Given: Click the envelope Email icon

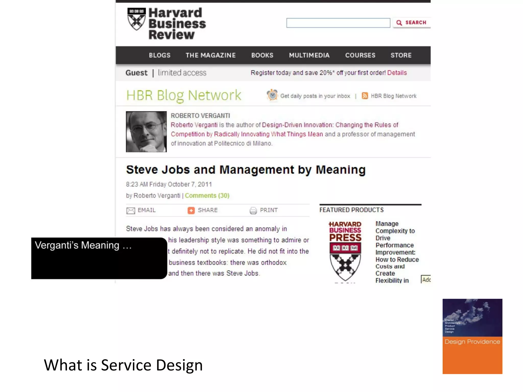Looking at the screenshot, I should [x=131, y=211].
